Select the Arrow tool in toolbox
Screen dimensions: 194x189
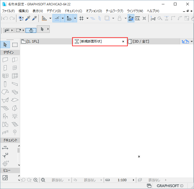click(x=5, y=45)
